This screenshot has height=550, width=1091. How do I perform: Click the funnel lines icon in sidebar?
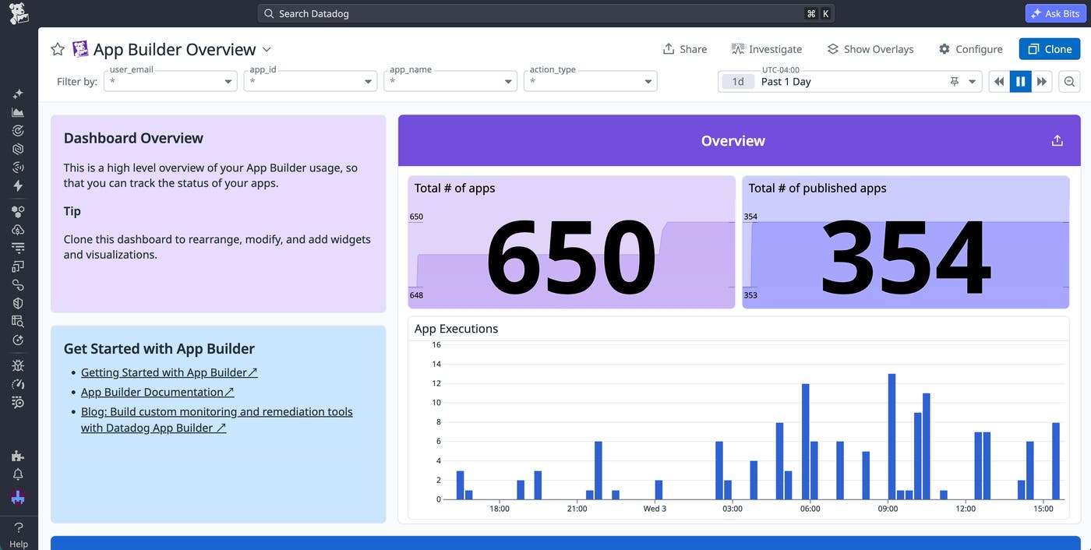pyautogui.click(x=18, y=248)
